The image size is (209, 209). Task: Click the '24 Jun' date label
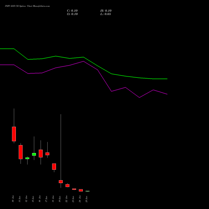(80, 199)
